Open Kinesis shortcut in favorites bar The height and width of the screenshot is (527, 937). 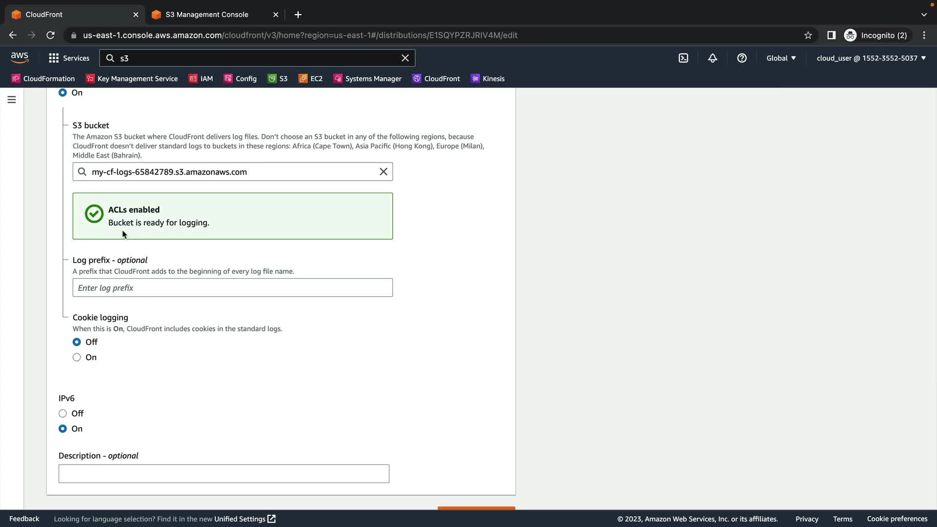pyautogui.click(x=488, y=79)
